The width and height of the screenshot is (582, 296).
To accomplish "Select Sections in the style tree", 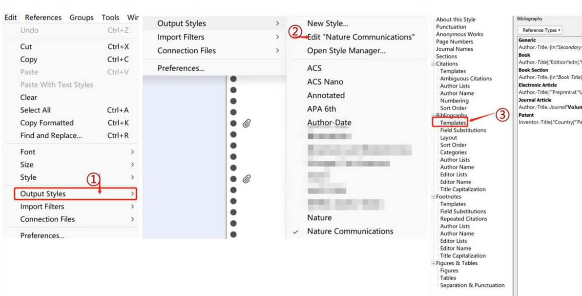I will [446, 57].
